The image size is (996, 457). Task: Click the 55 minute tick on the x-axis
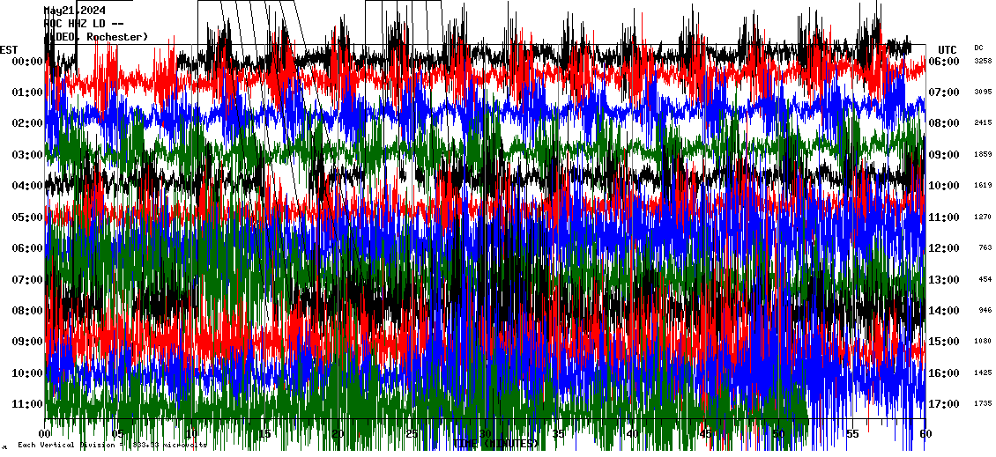pyautogui.click(x=851, y=434)
